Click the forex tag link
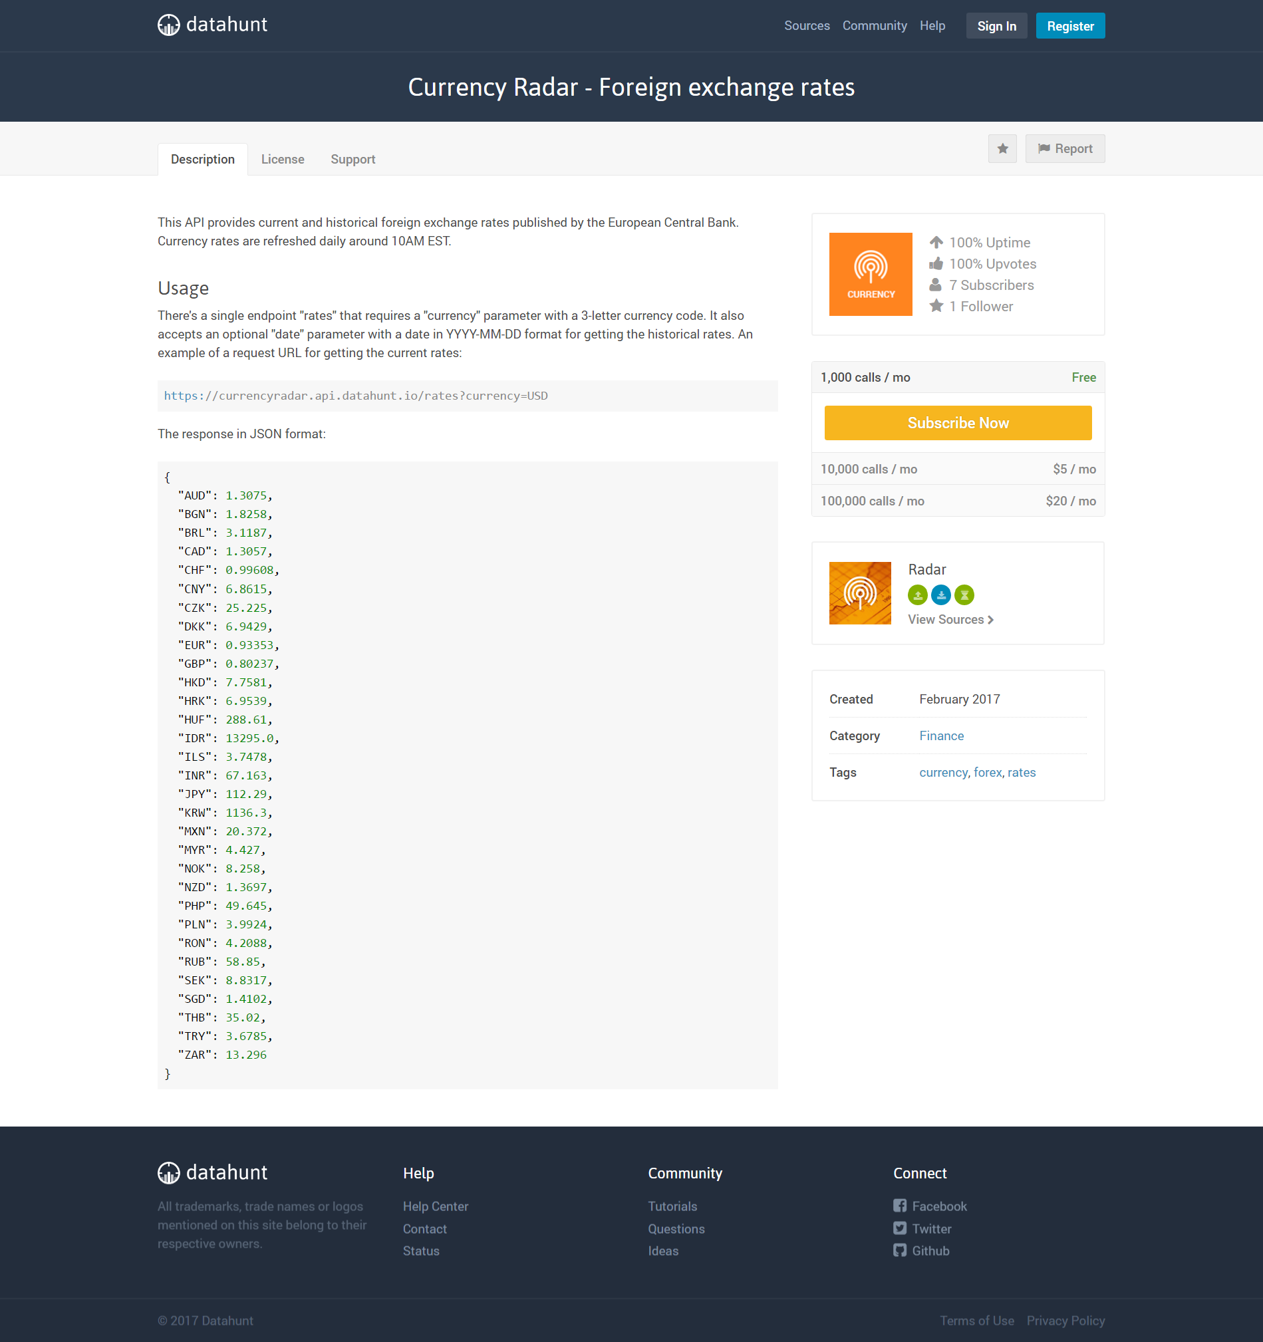Screen dimensions: 1263x1342 [987, 772]
